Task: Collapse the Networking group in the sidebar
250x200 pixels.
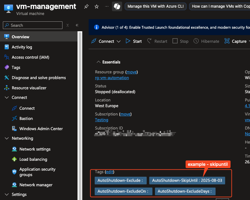Action: coord(7,138)
